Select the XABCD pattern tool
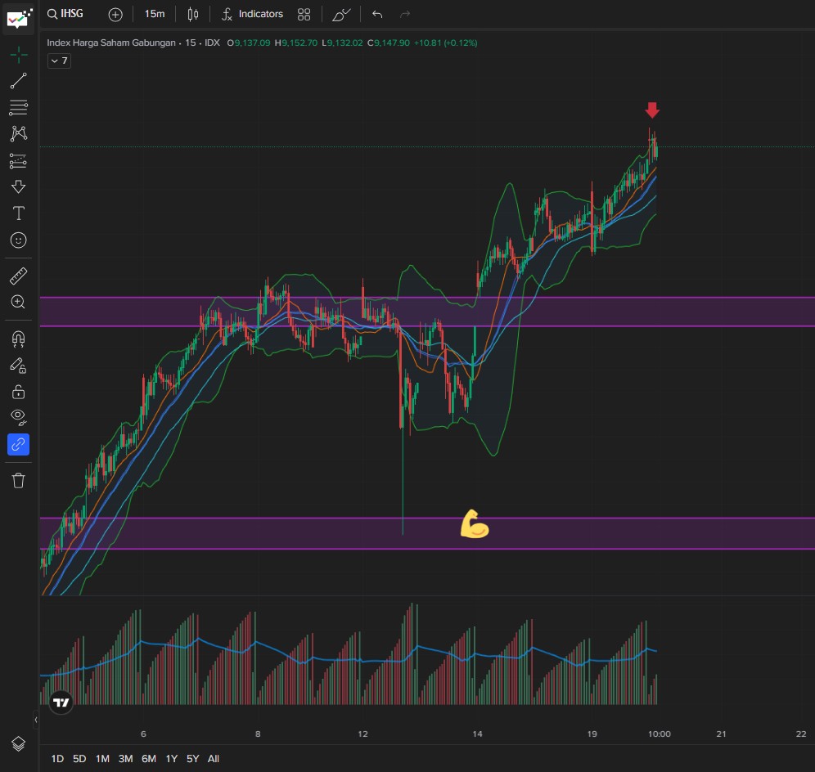Viewport: 815px width, 772px height. (x=18, y=133)
